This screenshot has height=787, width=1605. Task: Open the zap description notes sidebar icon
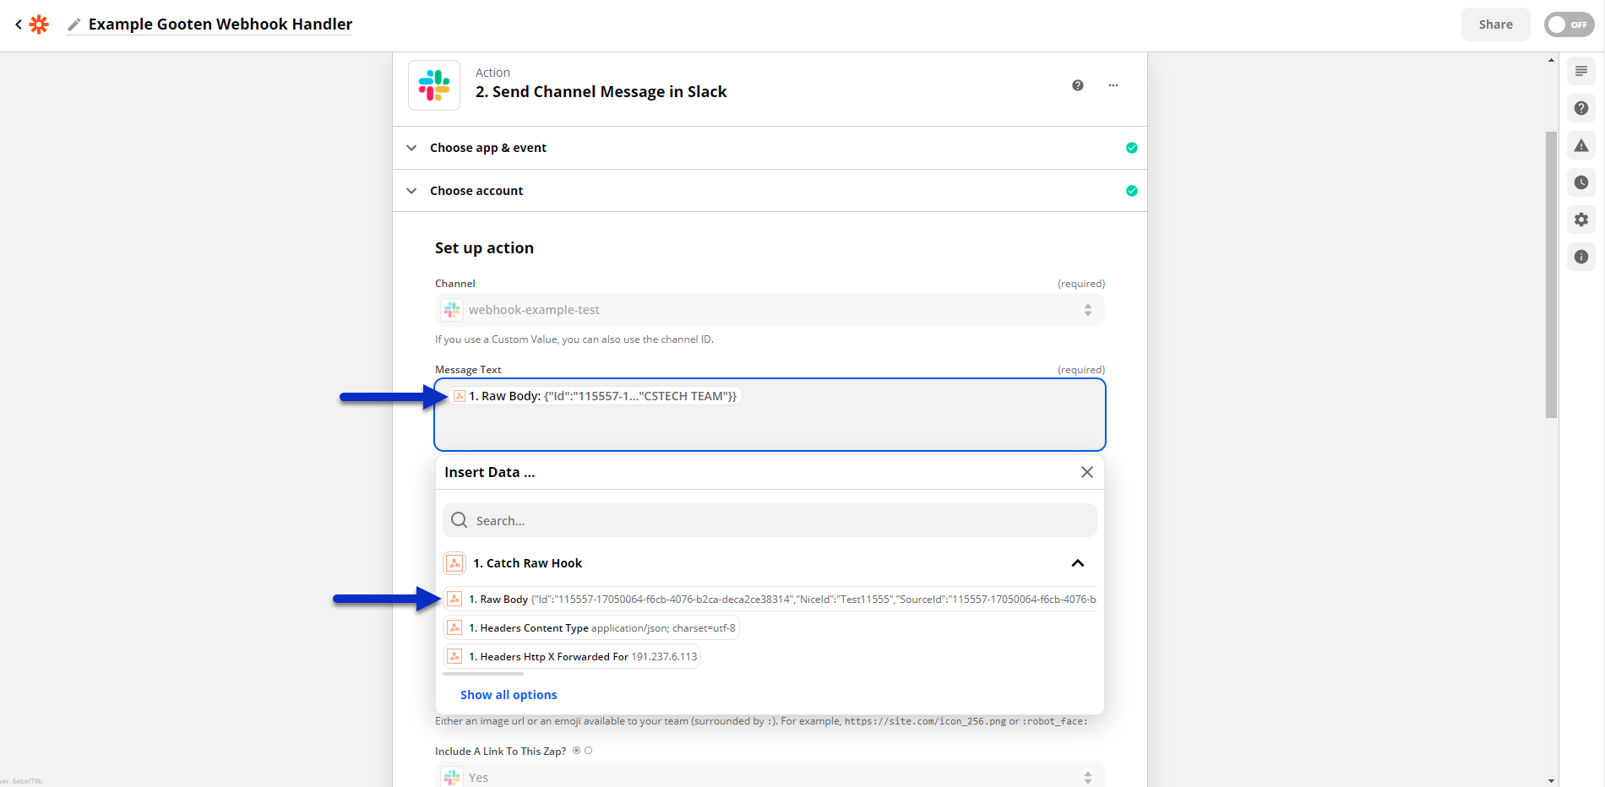[x=1581, y=71]
